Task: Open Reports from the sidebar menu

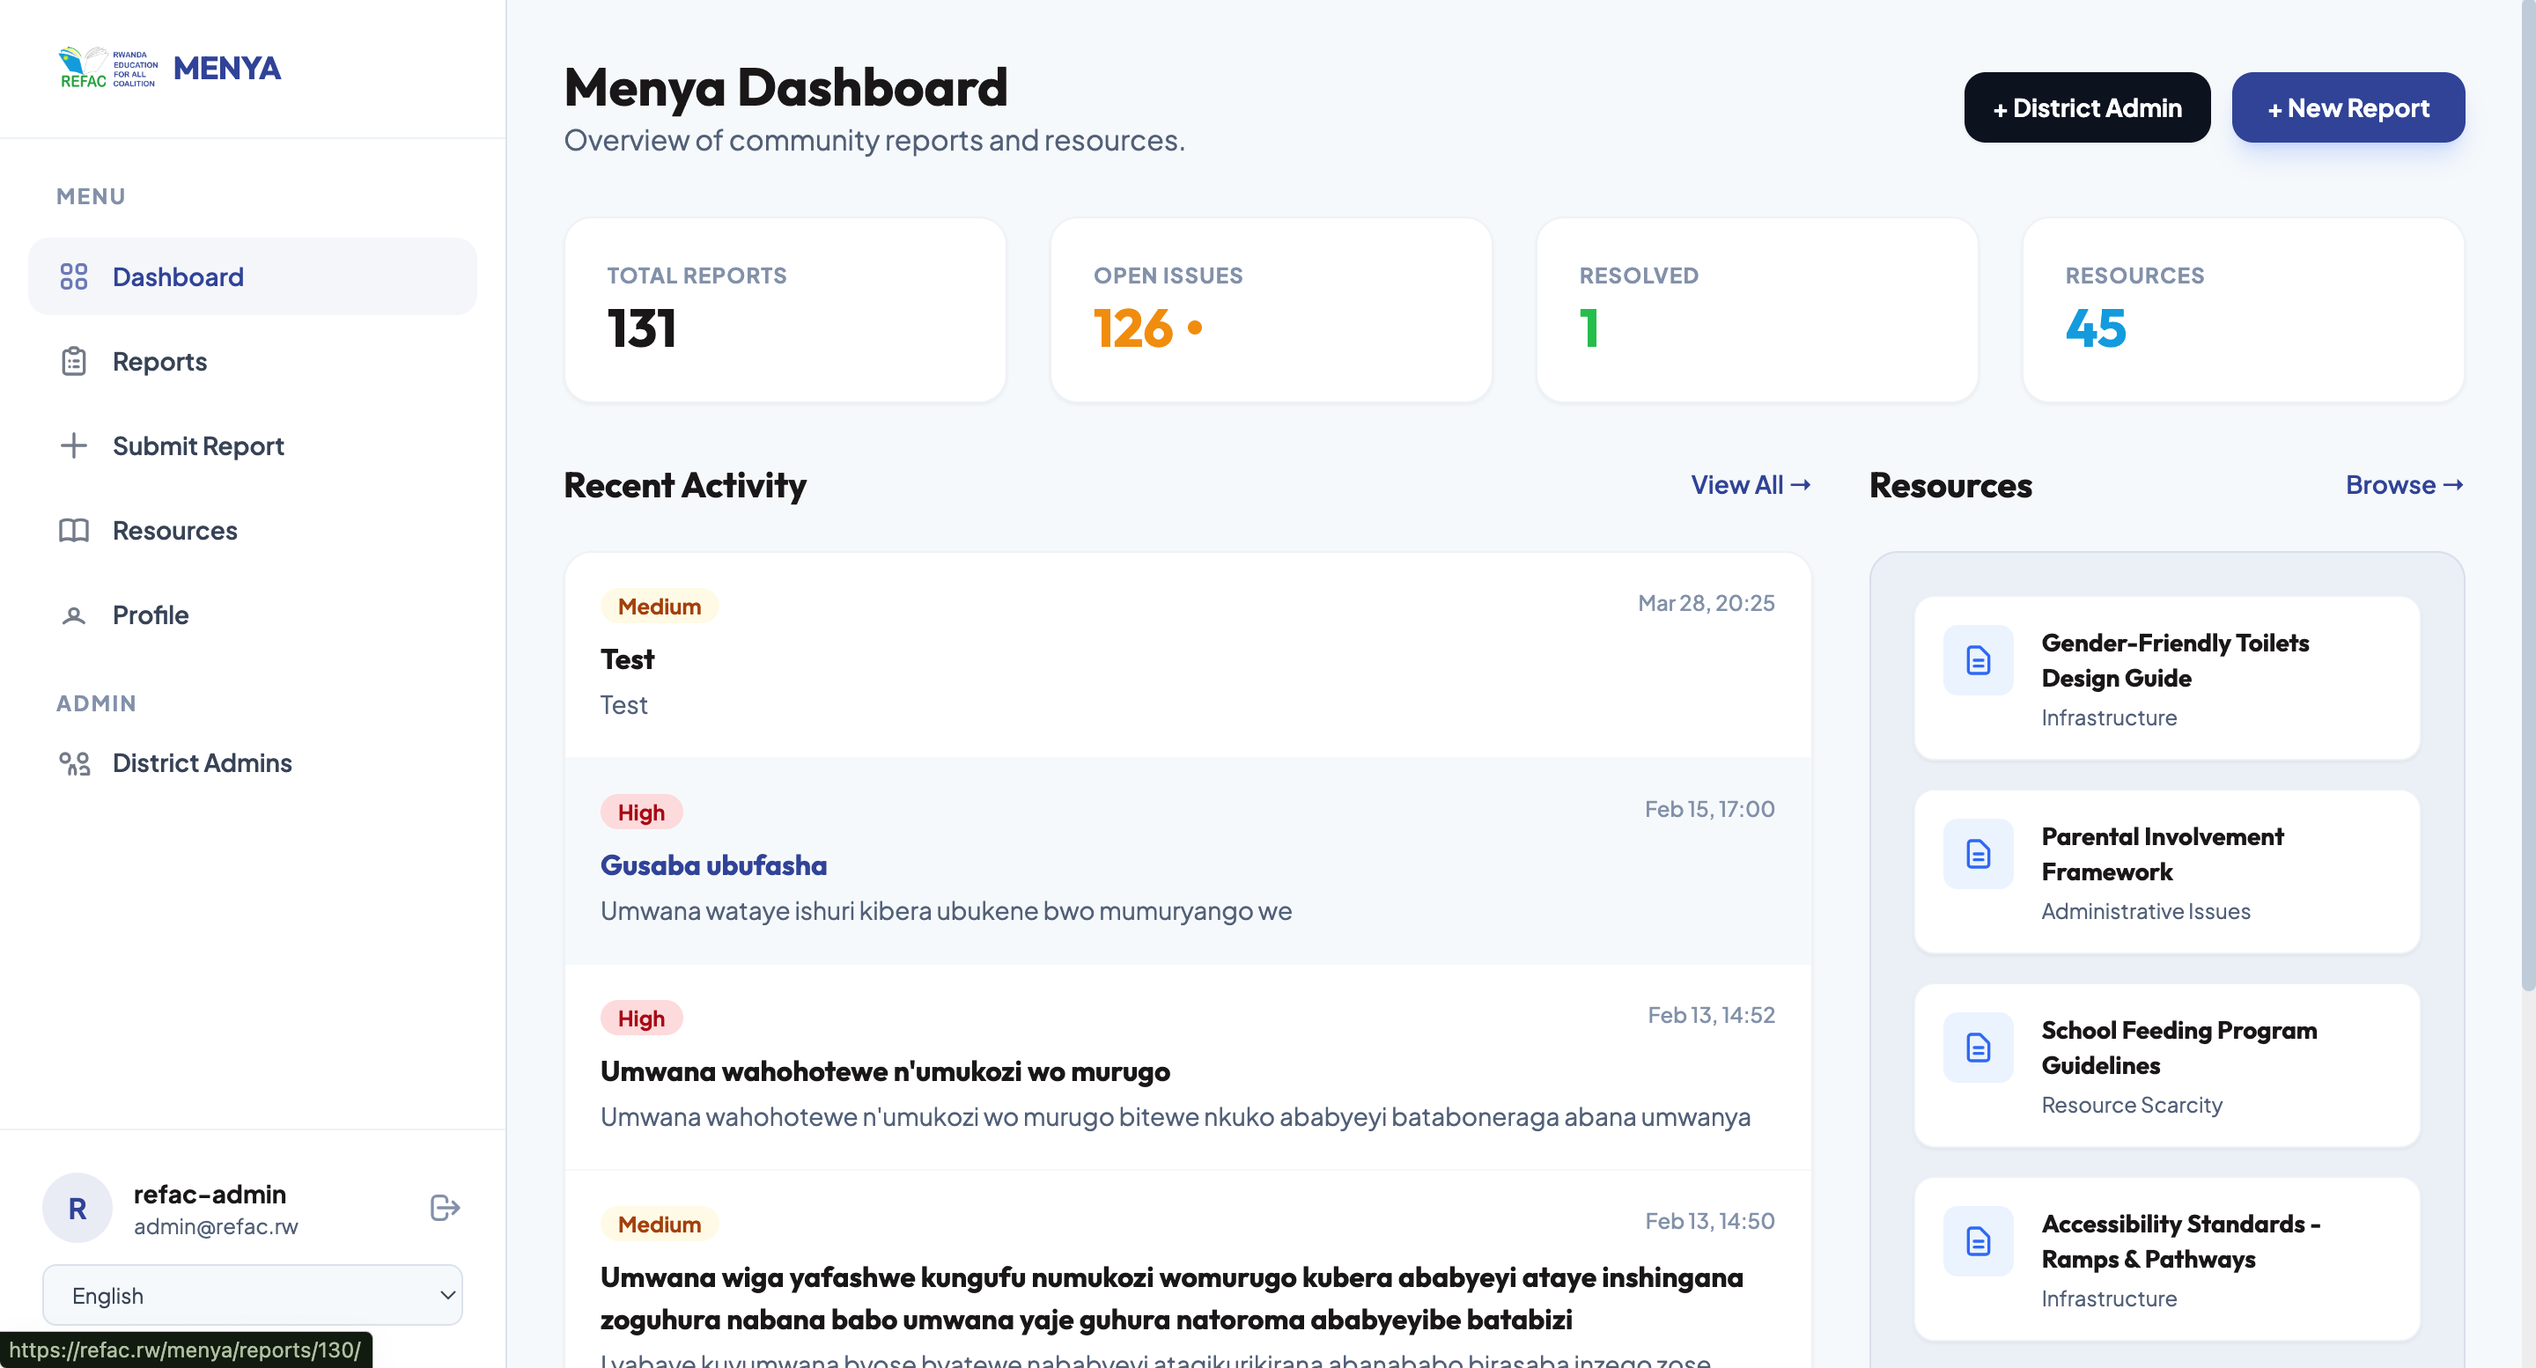Action: pos(252,361)
